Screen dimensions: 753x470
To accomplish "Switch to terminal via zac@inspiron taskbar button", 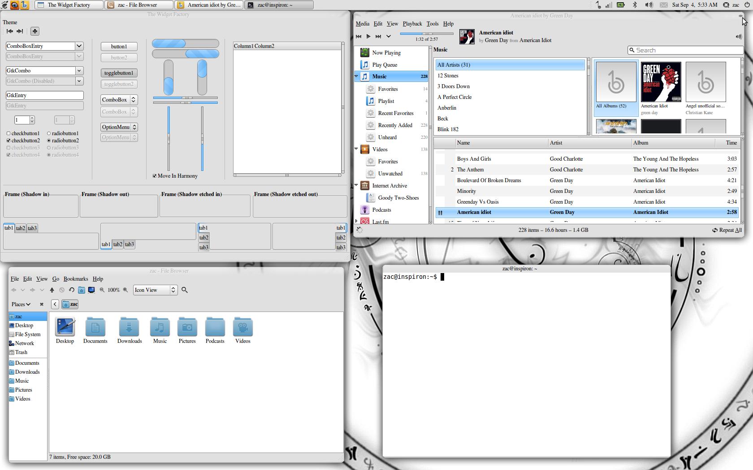I will click(x=278, y=5).
